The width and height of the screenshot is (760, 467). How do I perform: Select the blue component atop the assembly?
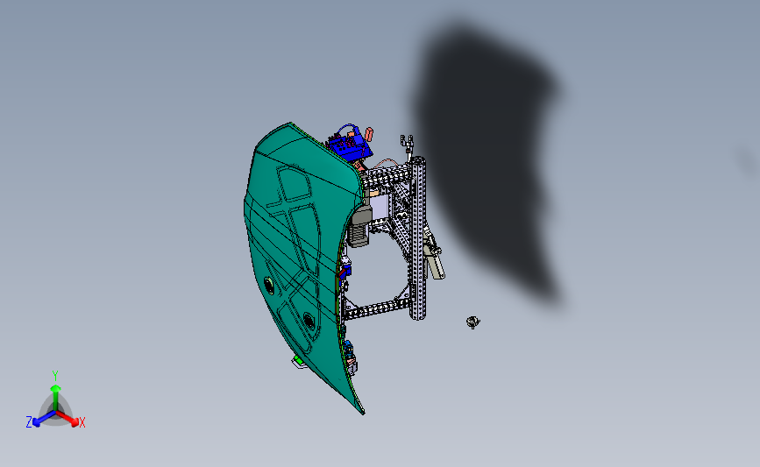pyautogui.click(x=350, y=144)
